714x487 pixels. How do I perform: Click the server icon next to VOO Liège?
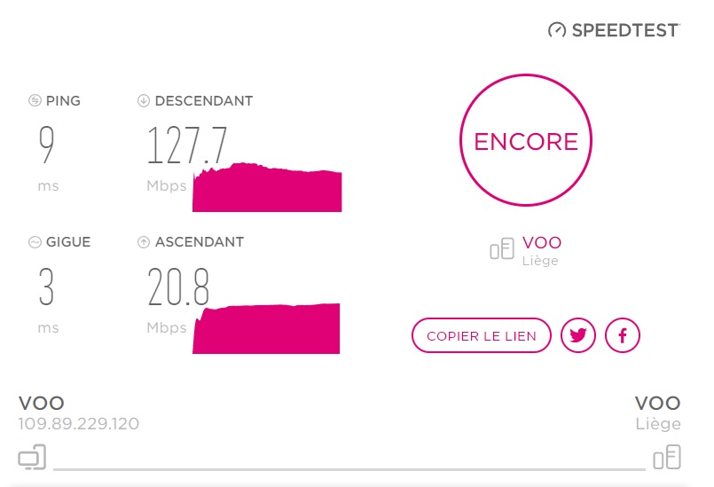(502, 248)
